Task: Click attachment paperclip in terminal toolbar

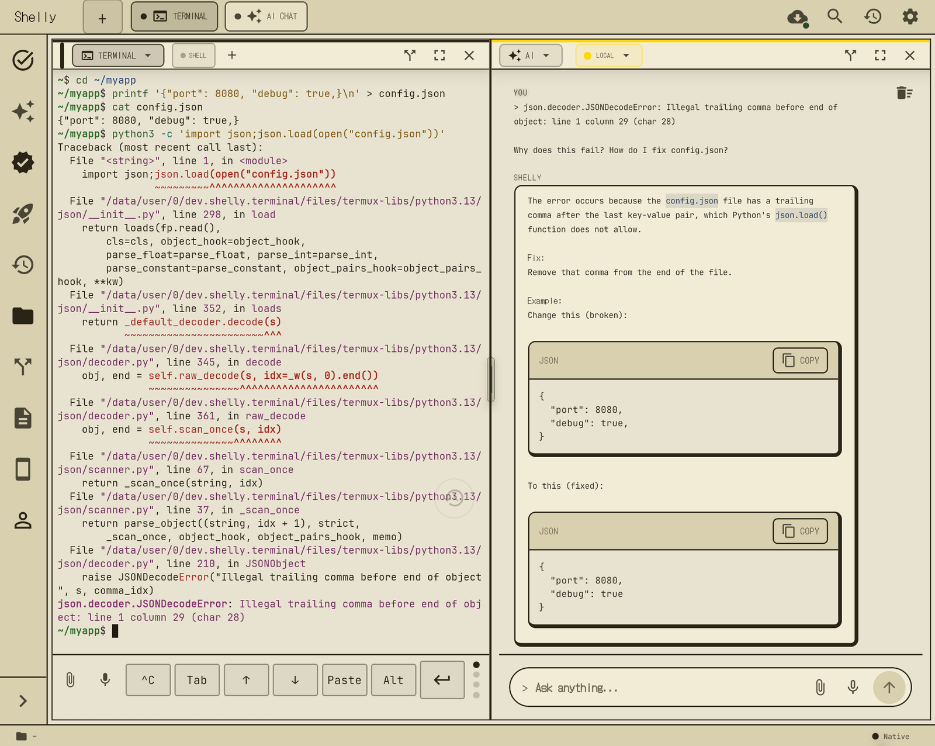Action: (70, 679)
